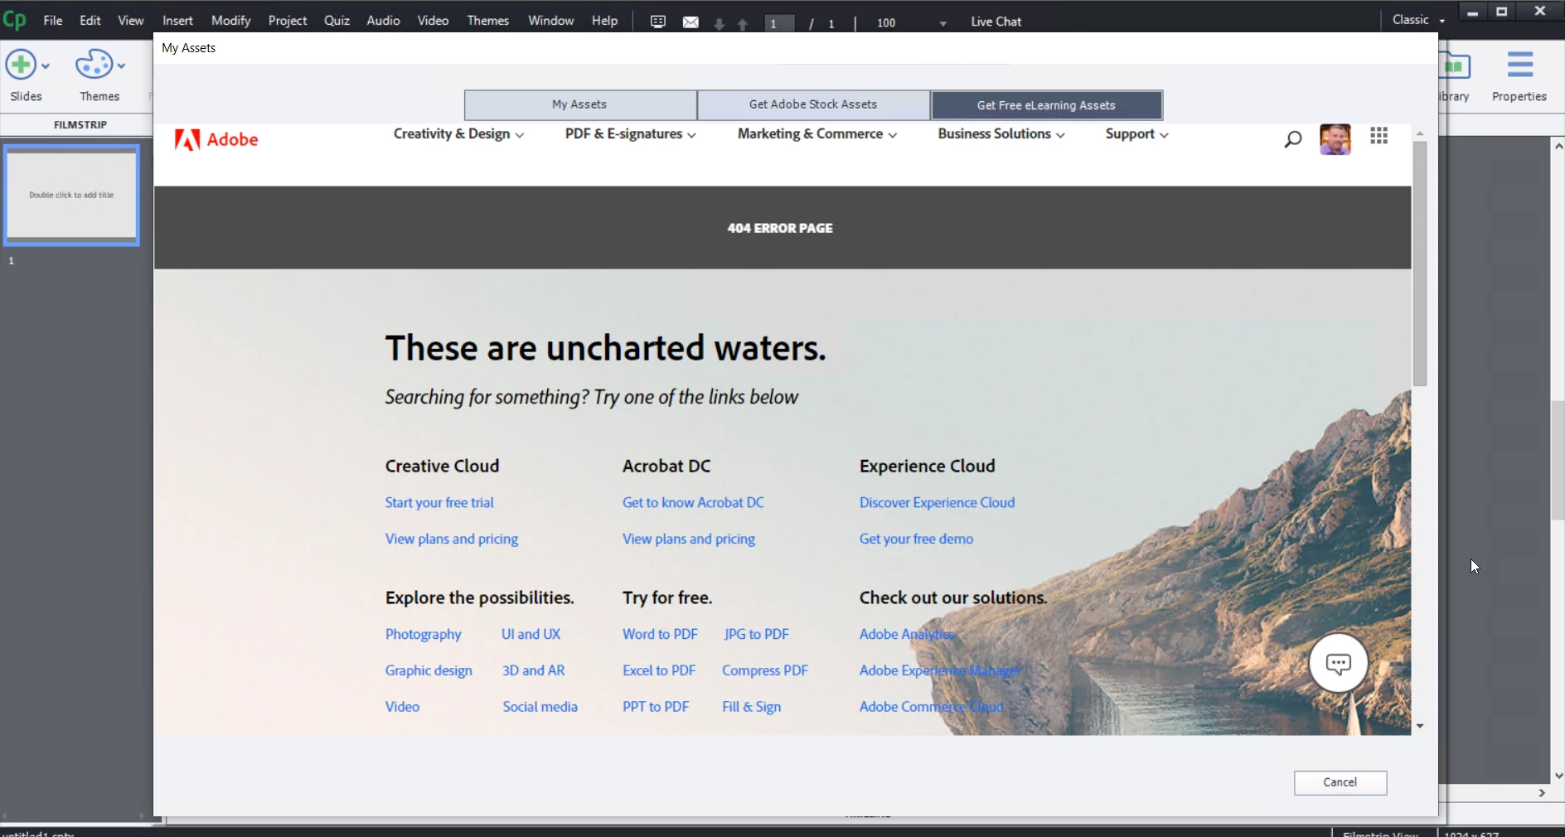The image size is (1565, 837).
Task: Open the Audio menu
Action: click(x=383, y=21)
